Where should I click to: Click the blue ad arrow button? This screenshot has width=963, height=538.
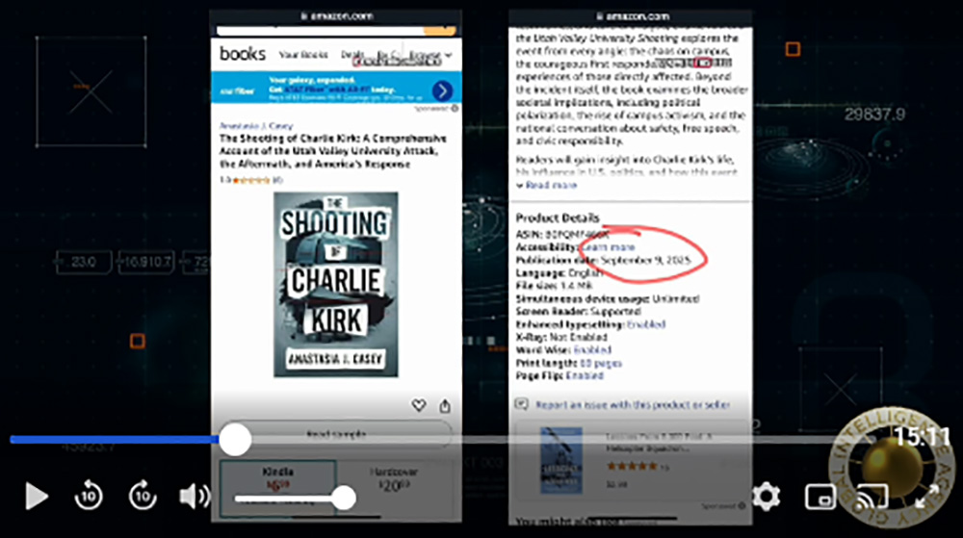tap(442, 90)
